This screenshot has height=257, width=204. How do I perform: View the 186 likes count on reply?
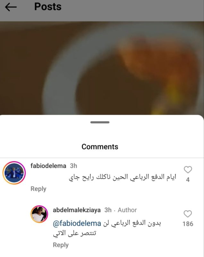(x=188, y=224)
